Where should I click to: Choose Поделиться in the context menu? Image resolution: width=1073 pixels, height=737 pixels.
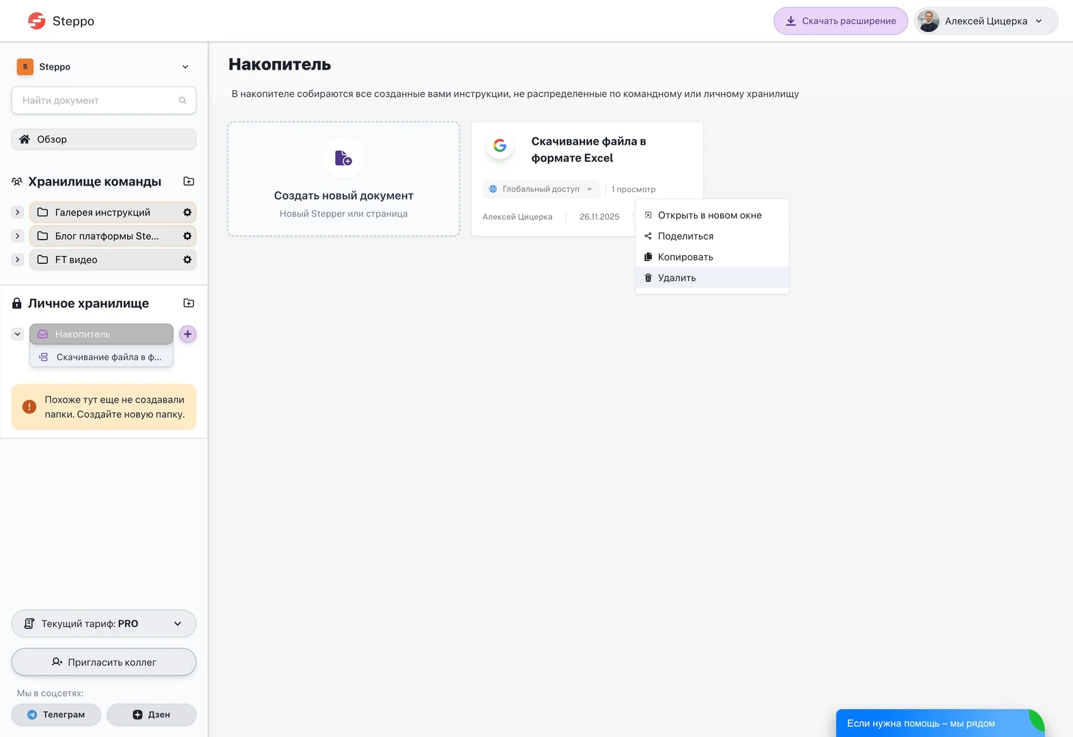[x=685, y=236]
